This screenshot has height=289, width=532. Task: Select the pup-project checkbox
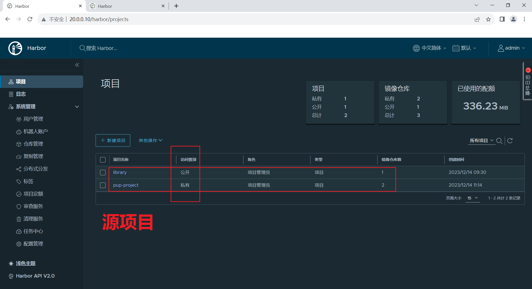tap(103, 185)
